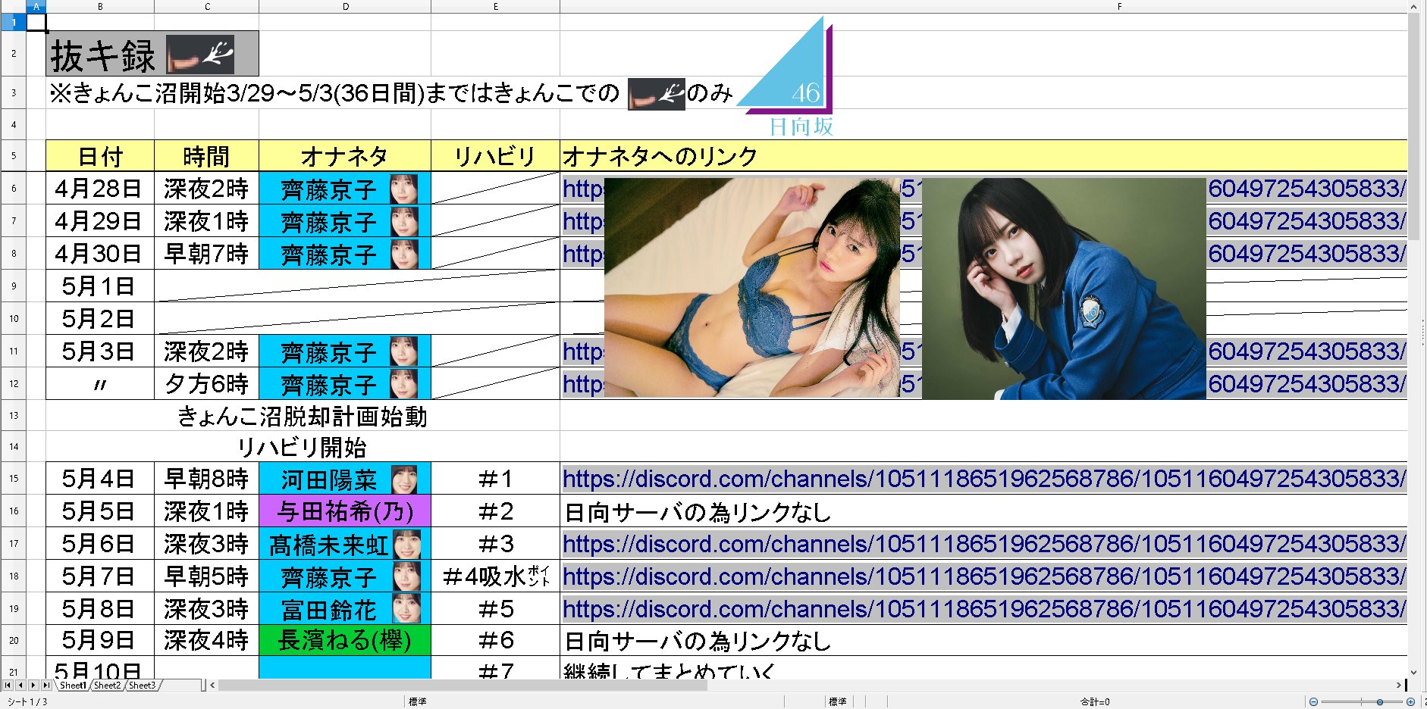Switch to the Sheet3 tab
The width and height of the screenshot is (1427, 709).
142,686
